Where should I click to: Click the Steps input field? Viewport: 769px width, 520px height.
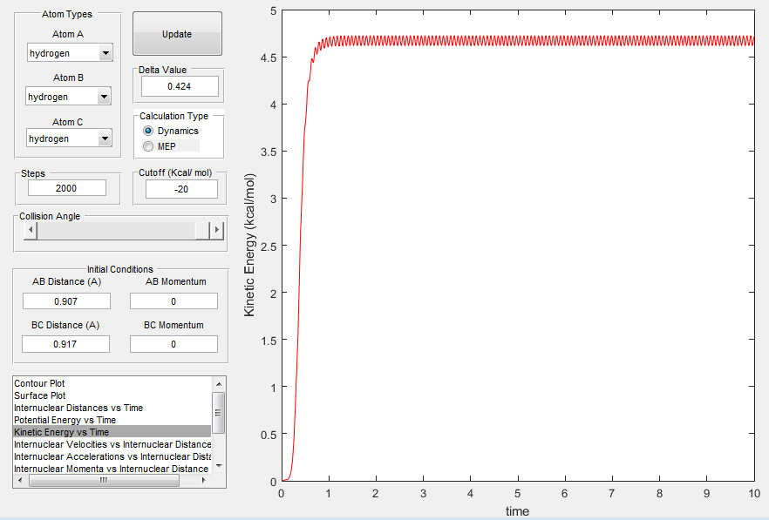coord(66,188)
